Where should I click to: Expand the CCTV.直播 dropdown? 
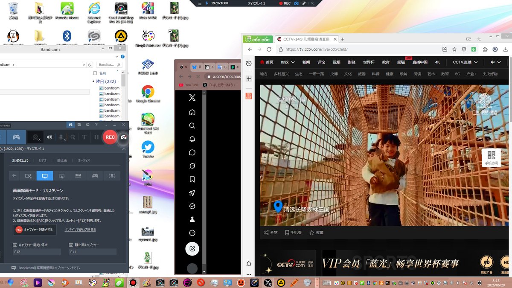pos(465,62)
